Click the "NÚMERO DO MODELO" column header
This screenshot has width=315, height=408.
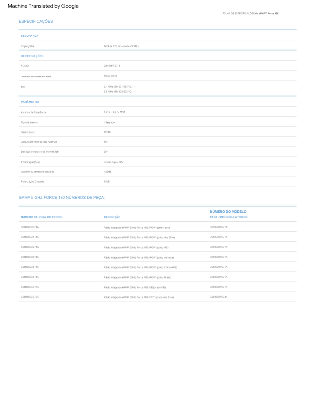click(x=228, y=211)
